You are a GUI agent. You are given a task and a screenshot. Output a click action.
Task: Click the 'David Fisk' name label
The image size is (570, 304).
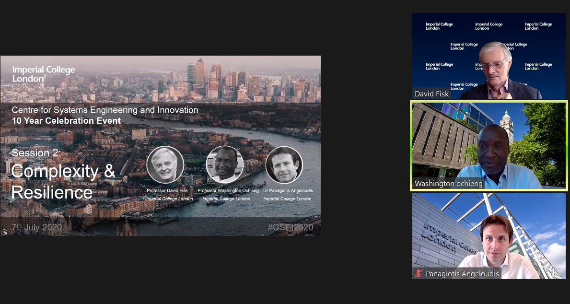pos(432,94)
